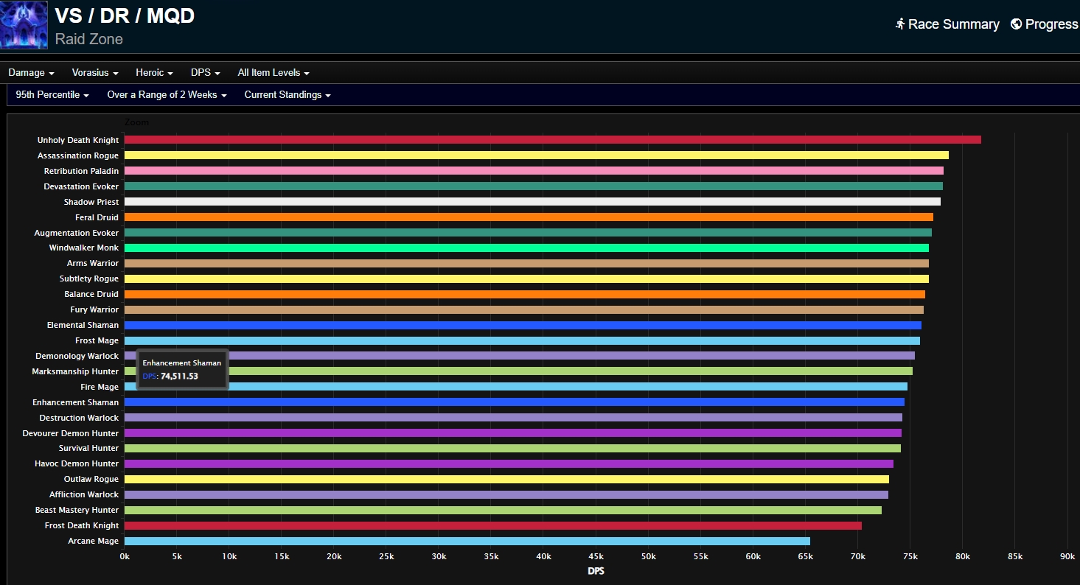Click the Affliction Warlock label

coord(84,494)
